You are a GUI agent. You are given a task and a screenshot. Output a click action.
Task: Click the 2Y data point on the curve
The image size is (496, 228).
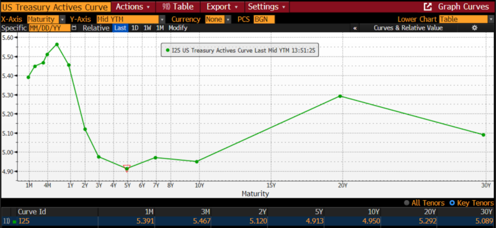pos(85,129)
